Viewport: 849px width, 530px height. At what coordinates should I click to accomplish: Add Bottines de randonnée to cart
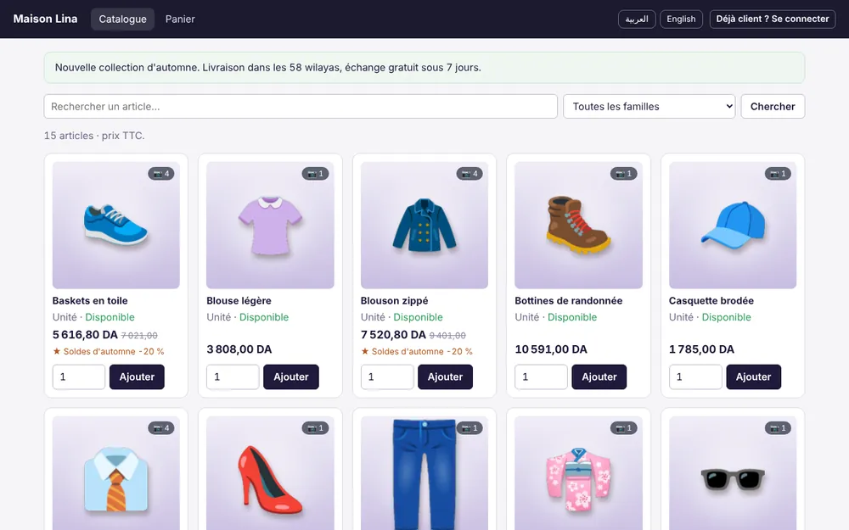point(599,377)
